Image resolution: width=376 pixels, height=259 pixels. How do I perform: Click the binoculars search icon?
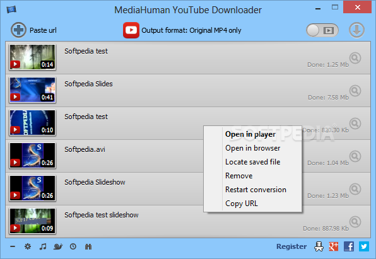(x=88, y=246)
